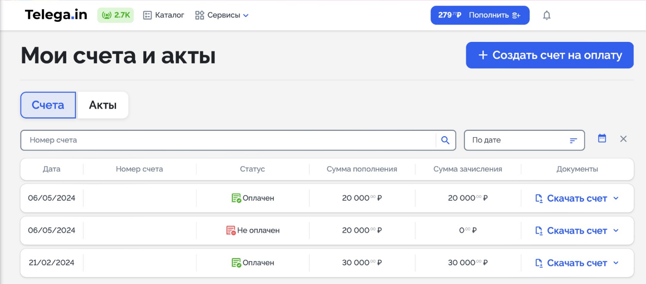Image resolution: width=646 pixels, height=284 pixels.
Task: Click the first 06/05/2024 date cell (Оплачен row)
Action: pyautogui.click(x=52, y=198)
